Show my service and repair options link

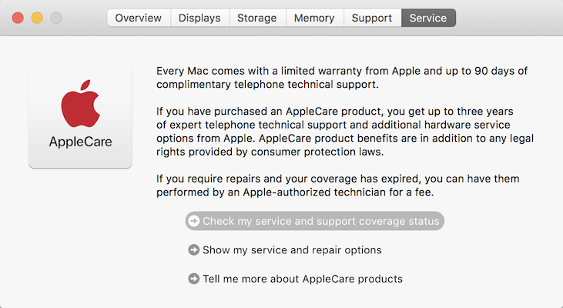coord(292,250)
